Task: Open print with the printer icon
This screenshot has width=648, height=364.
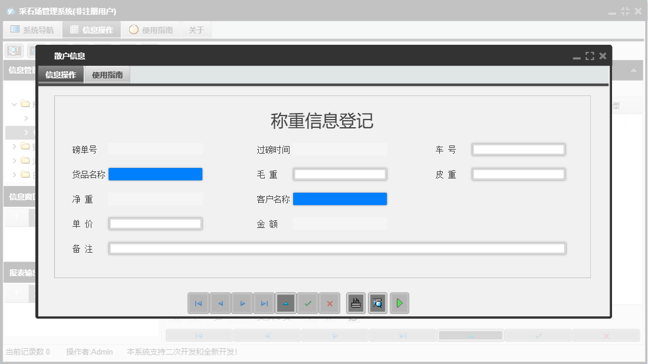Action: [356, 303]
